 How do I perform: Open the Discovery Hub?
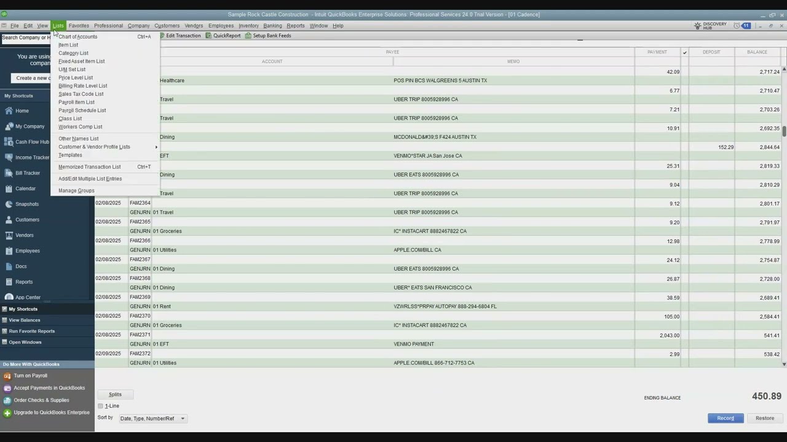pyautogui.click(x=710, y=26)
